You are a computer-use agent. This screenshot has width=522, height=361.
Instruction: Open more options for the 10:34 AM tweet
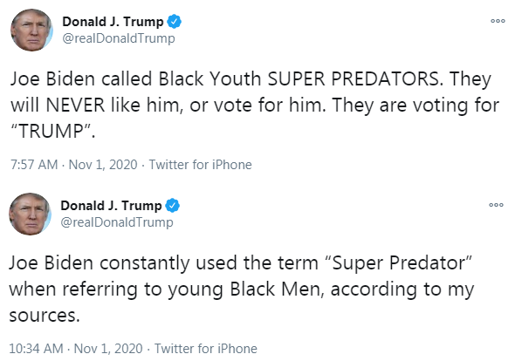[496, 205]
